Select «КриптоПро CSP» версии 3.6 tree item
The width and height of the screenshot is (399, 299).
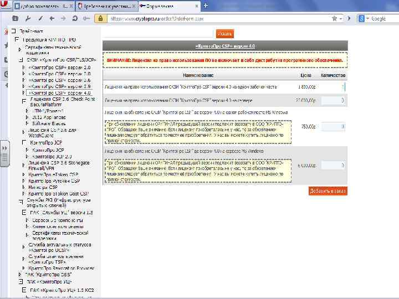tap(59, 80)
